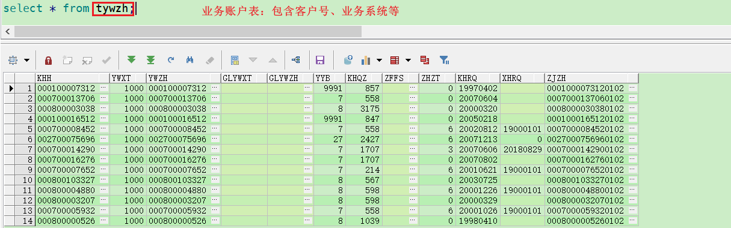The width and height of the screenshot is (731, 228).
Task: Click the blue filter funnel icon
Action: pyautogui.click(x=444, y=60)
